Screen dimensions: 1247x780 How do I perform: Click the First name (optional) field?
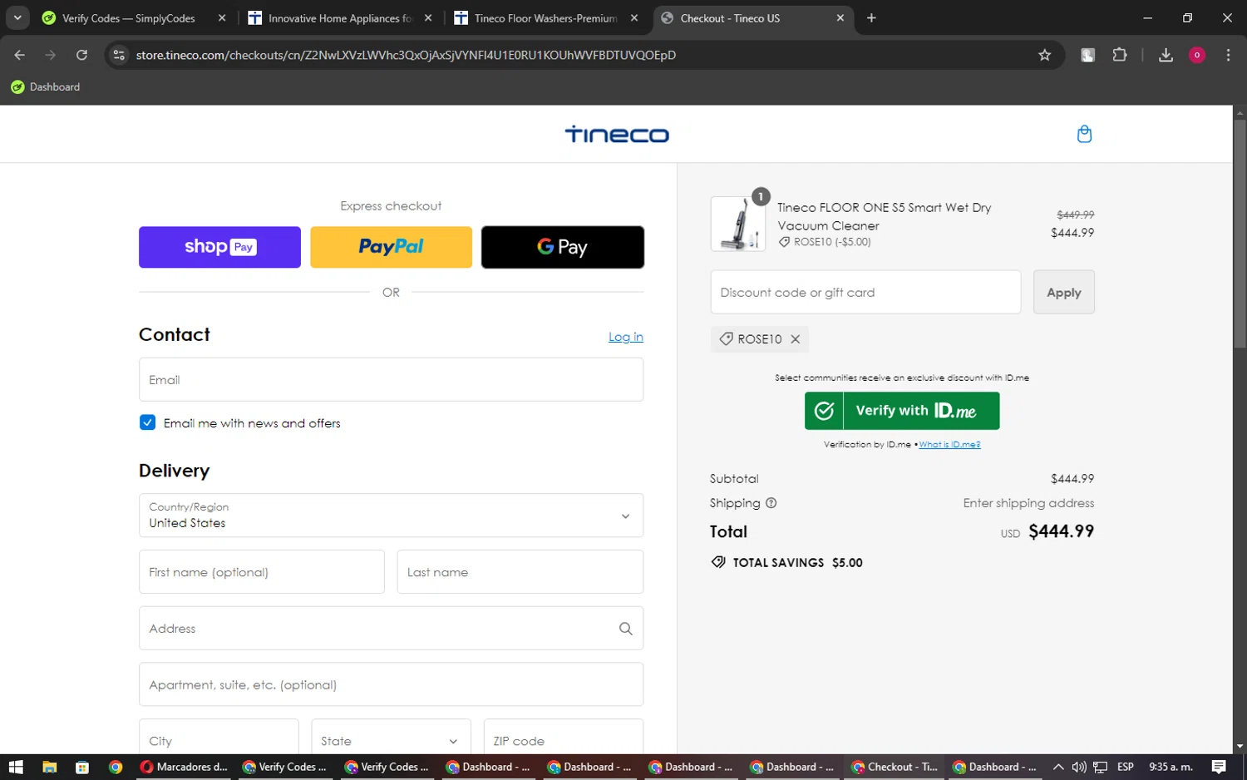point(262,572)
